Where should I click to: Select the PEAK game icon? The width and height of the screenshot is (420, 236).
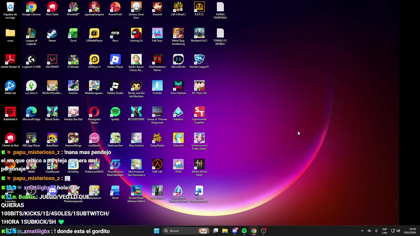point(178,166)
